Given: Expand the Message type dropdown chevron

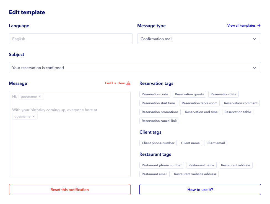Looking at the screenshot, I should click(255, 39).
